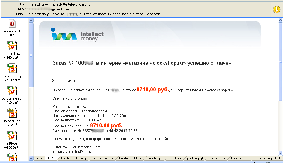This screenshot has width=283, height=163.
Task: Click the email body scroll-down arrow
Action: coord(280,153)
